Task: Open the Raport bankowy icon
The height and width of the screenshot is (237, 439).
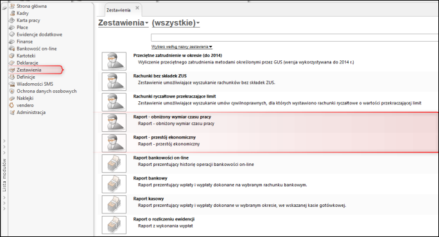Action: coord(114,184)
